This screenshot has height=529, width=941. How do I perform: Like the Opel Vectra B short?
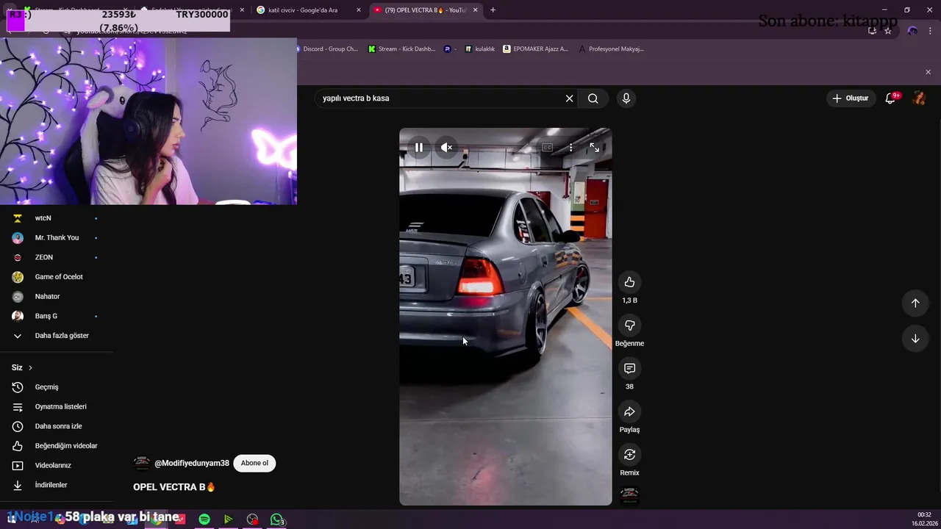click(629, 282)
